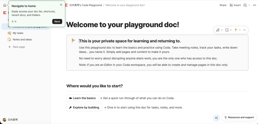
Task: Click the Learn the basics button
Action: pos(82,98)
